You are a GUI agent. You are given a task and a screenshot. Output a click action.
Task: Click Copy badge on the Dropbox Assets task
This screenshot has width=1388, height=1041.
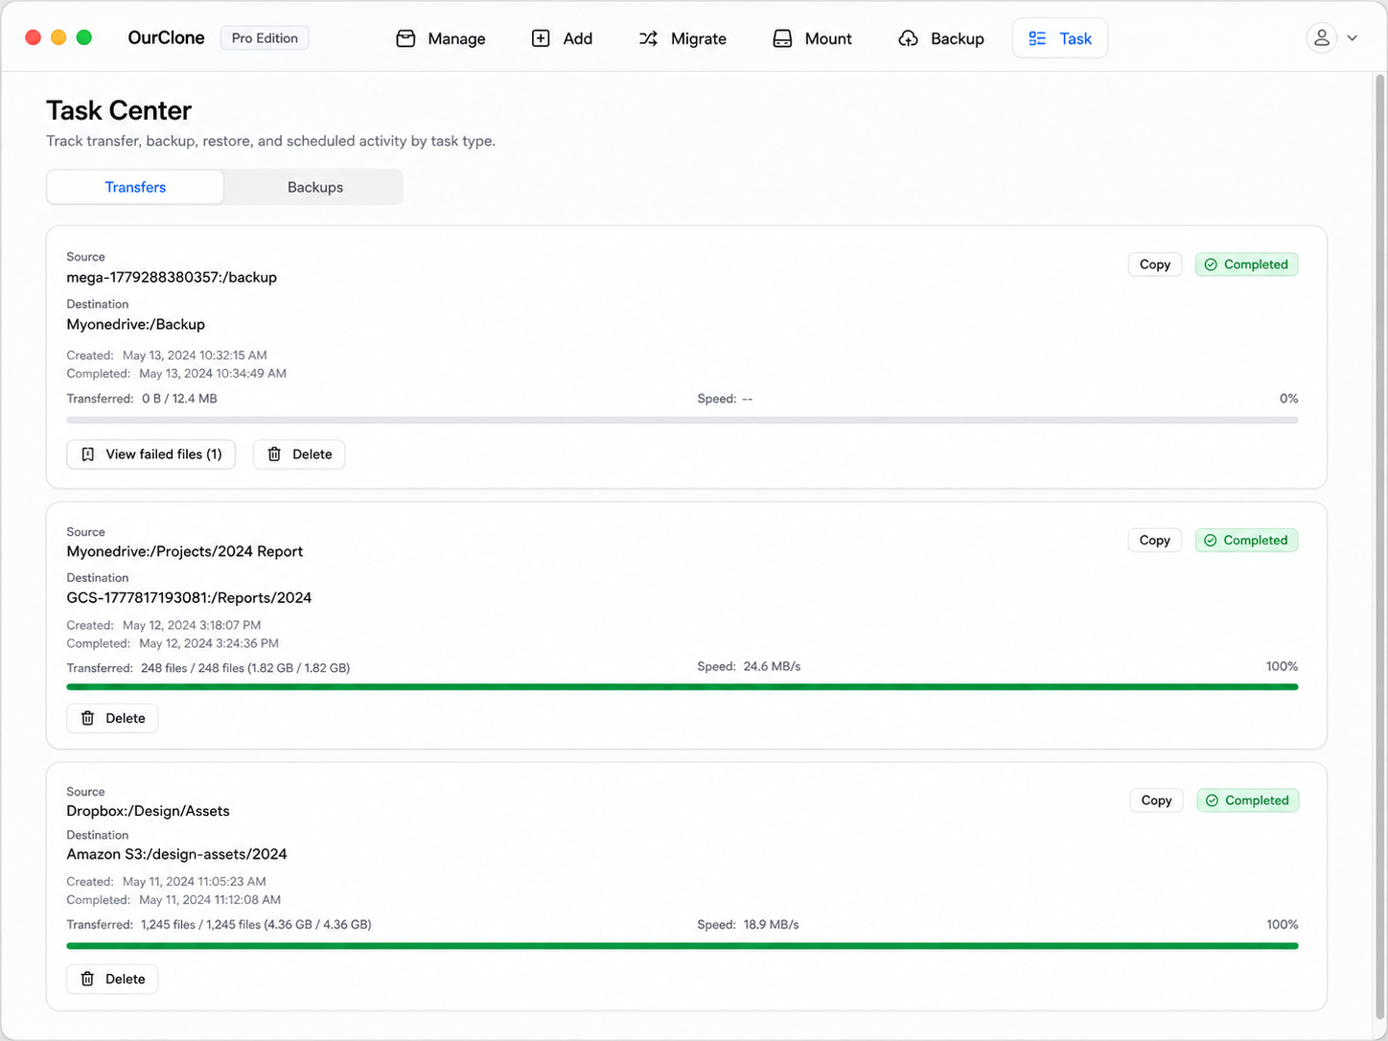point(1156,800)
